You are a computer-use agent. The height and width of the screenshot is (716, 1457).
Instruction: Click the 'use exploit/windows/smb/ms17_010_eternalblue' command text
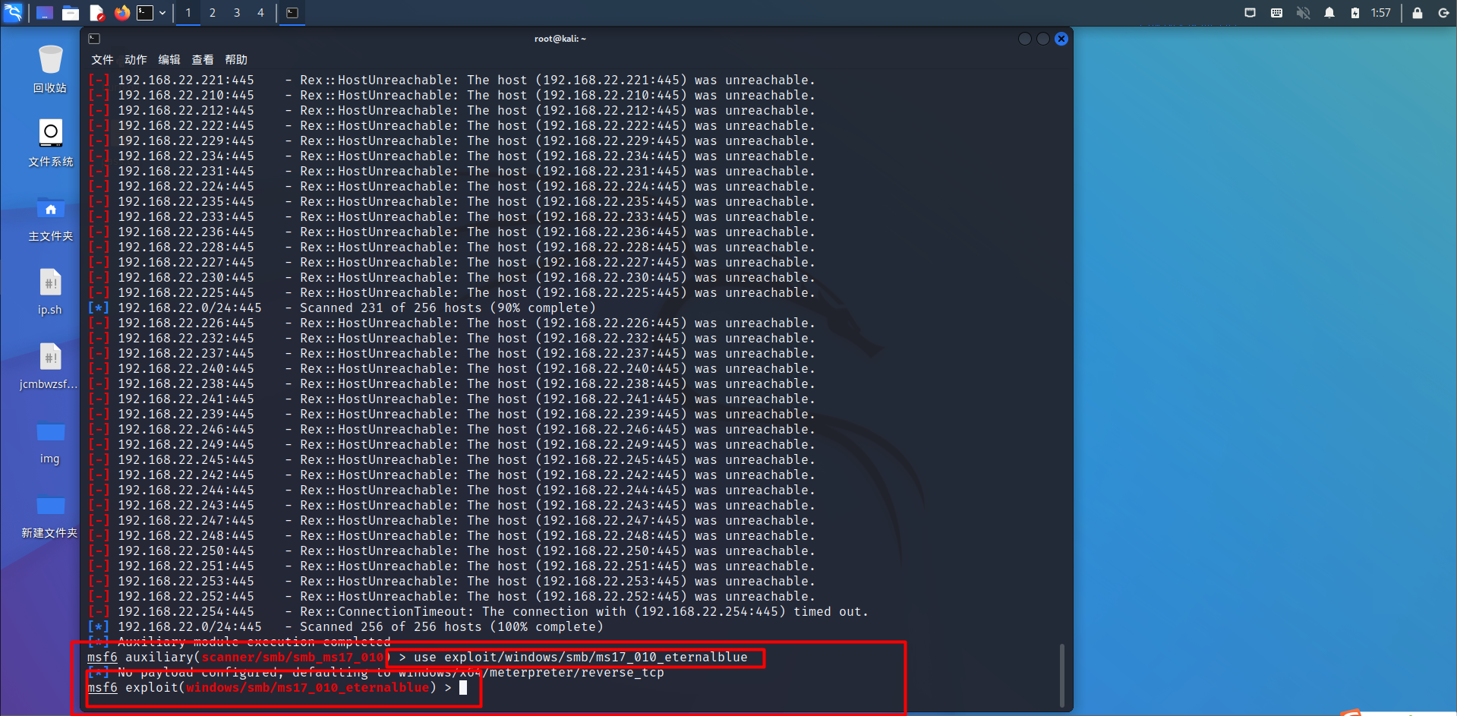[581, 658]
